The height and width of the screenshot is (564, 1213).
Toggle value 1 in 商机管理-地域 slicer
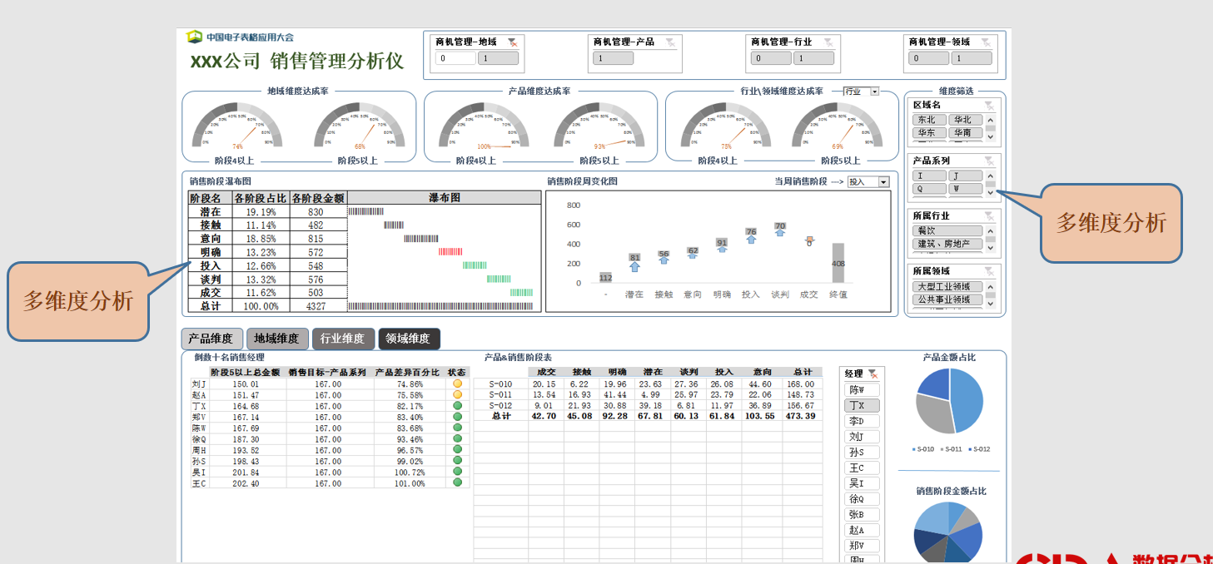(x=498, y=58)
